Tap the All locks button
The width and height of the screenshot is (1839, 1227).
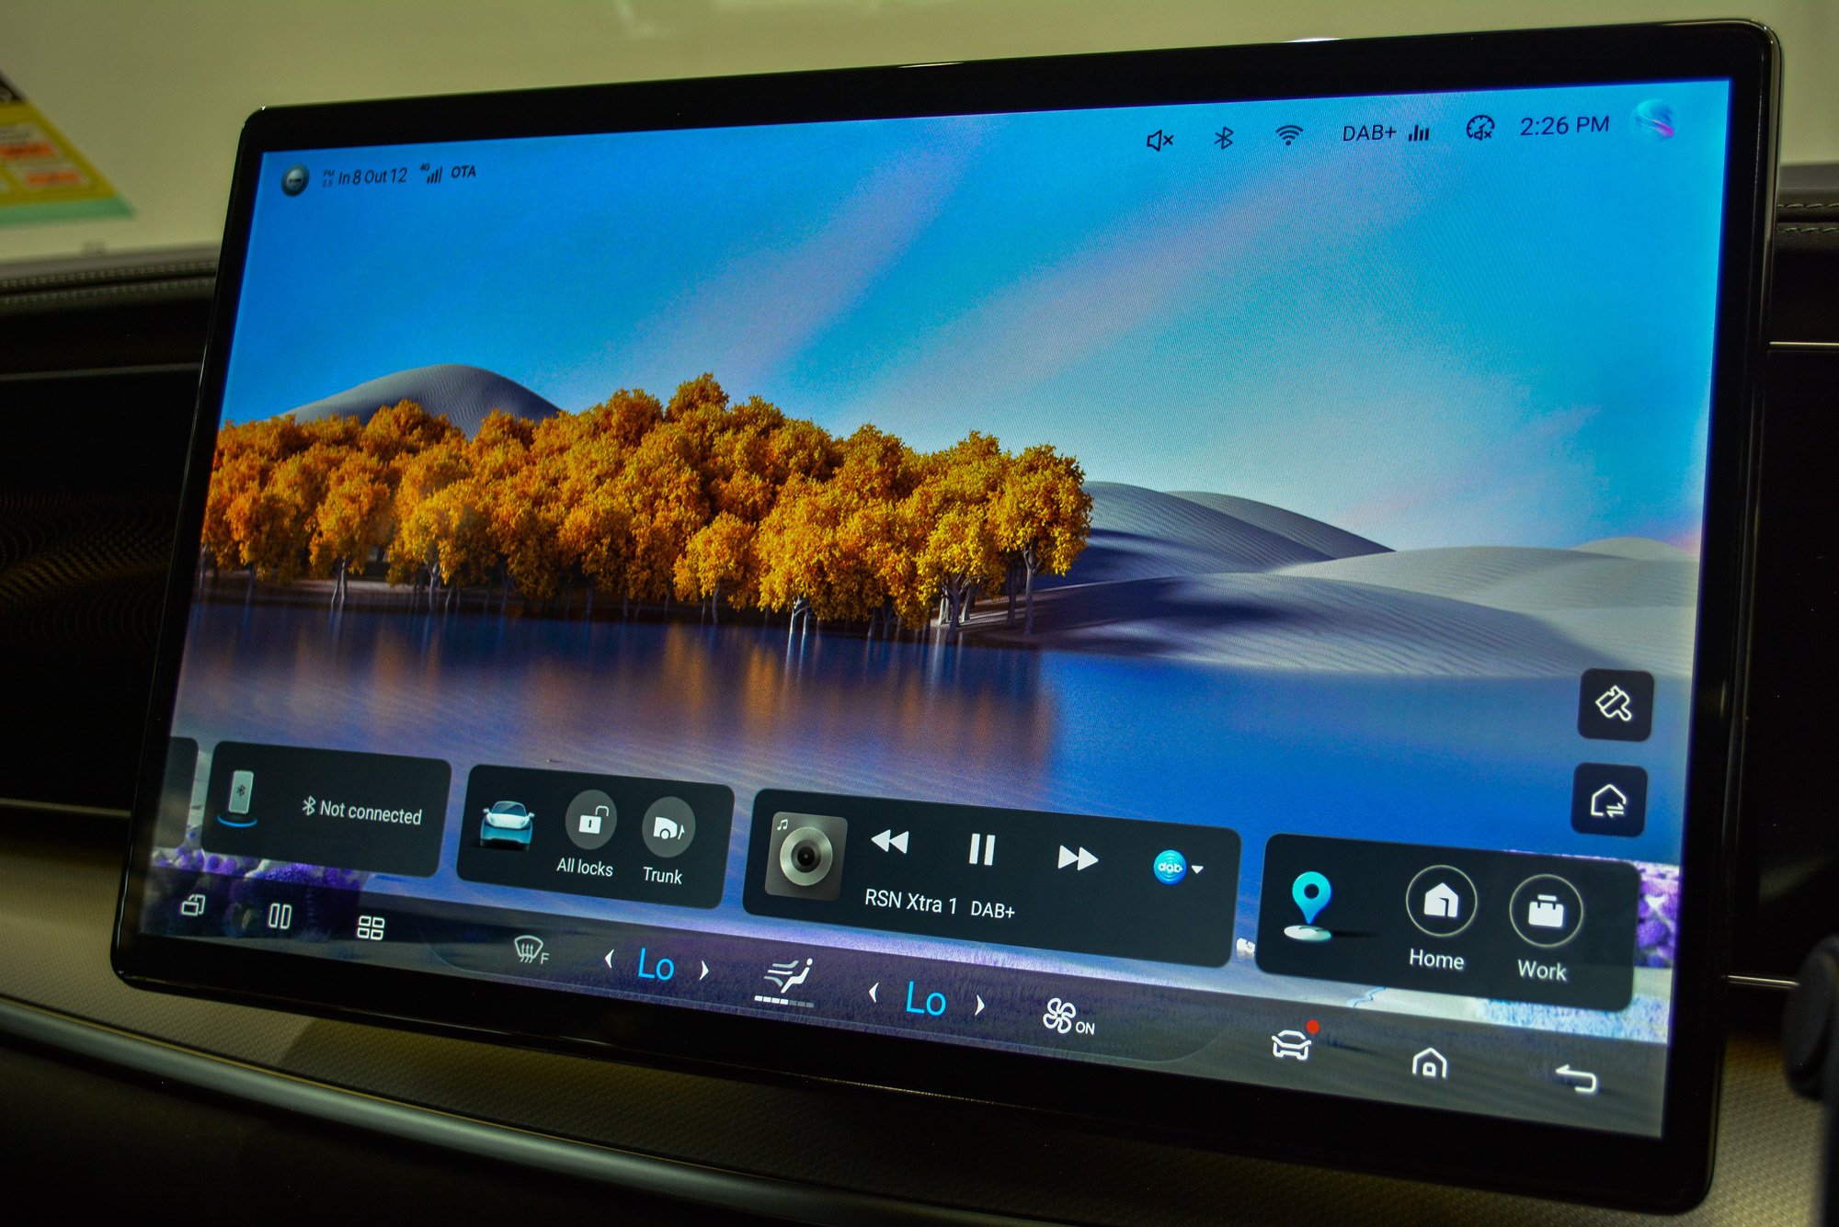589,820
